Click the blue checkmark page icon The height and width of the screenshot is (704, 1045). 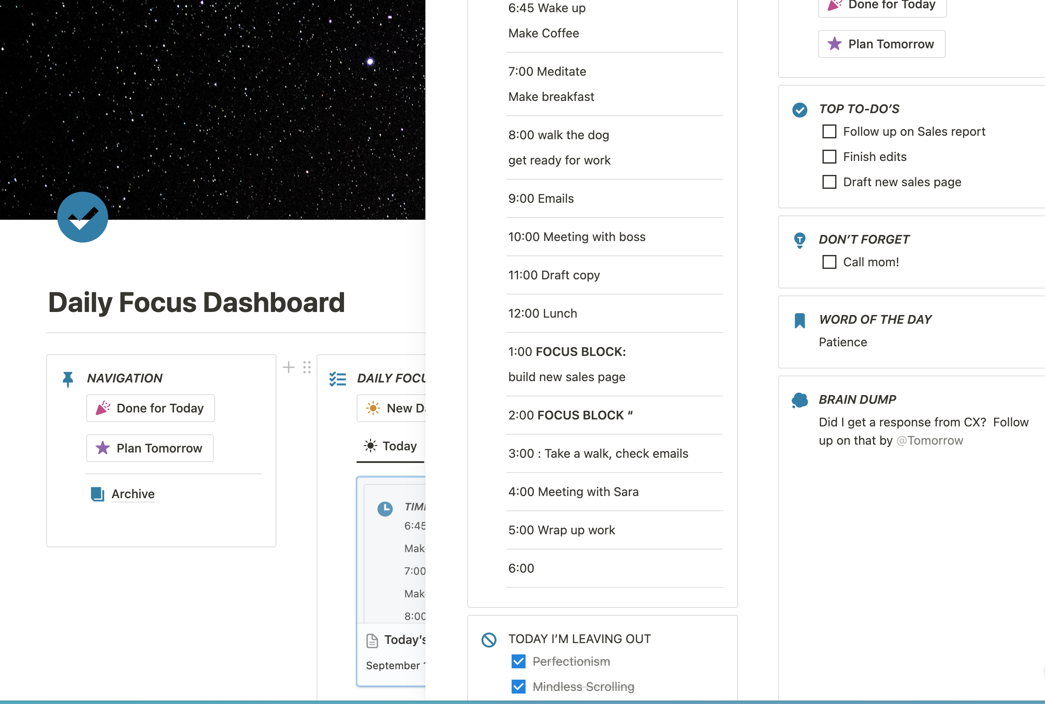point(83,217)
